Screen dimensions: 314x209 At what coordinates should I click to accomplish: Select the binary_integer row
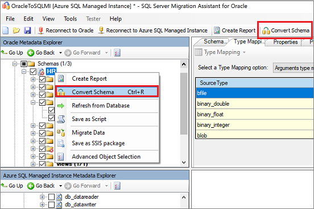(255, 125)
